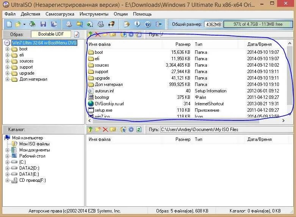Open the Помощь menu
Screen dimensions: 296x217
click(x=142, y=14)
